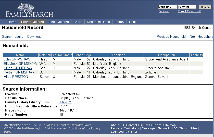Select the Research Helps menu item

98,22
